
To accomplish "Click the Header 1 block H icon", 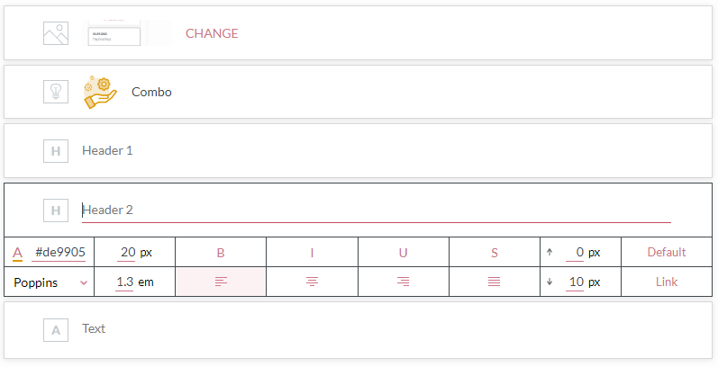I will click(x=56, y=151).
